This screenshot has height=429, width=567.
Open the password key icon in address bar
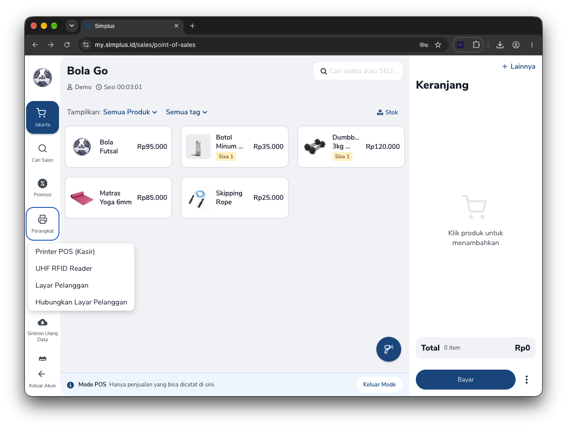point(424,45)
